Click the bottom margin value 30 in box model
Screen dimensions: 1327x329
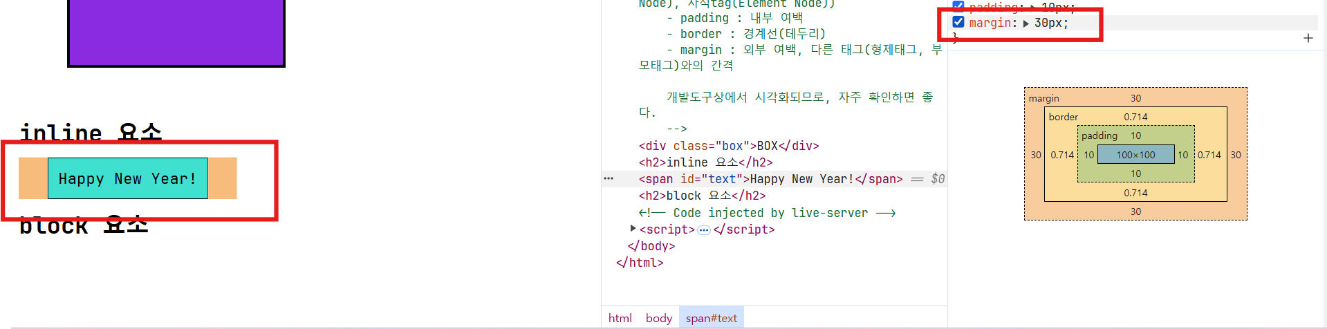(1135, 211)
